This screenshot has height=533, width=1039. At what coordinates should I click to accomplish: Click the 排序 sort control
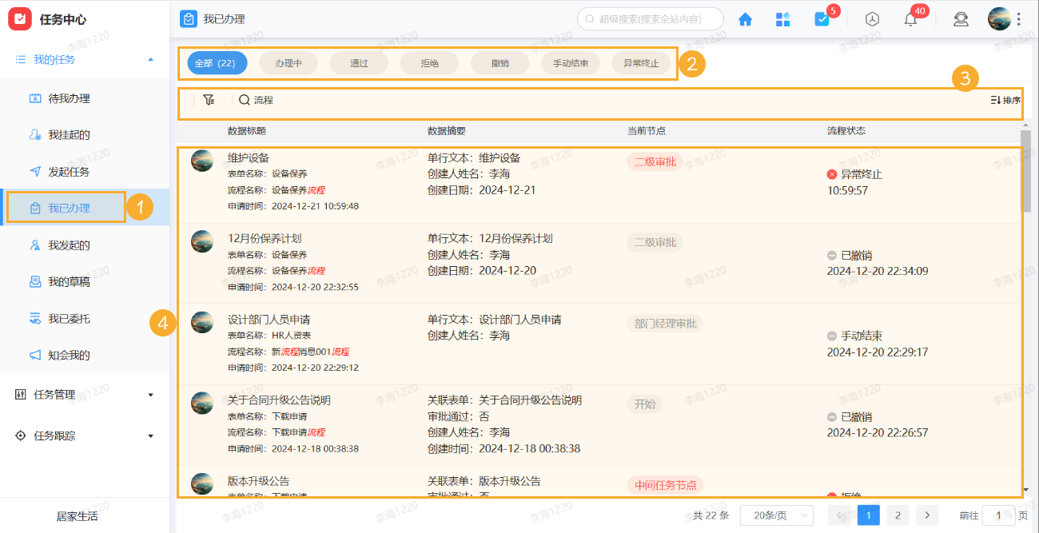(x=1004, y=100)
